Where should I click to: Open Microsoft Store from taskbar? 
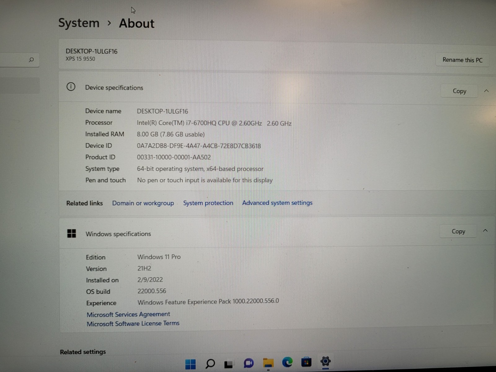(x=306, y=362)
